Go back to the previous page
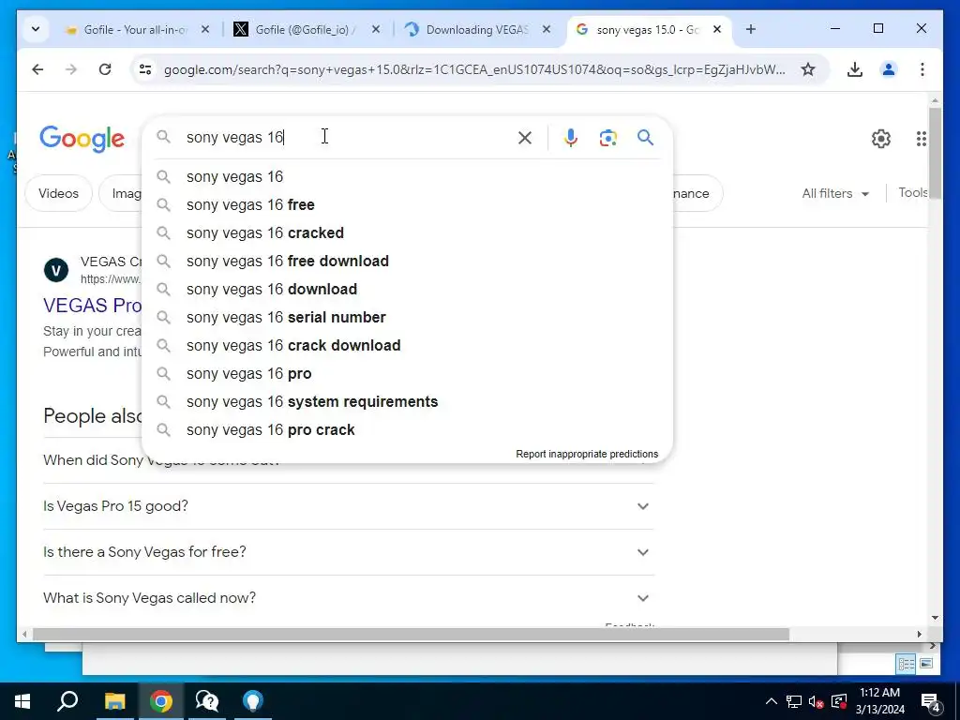The image size is (960, 720). pyautogui.click(x=37, y=69)
